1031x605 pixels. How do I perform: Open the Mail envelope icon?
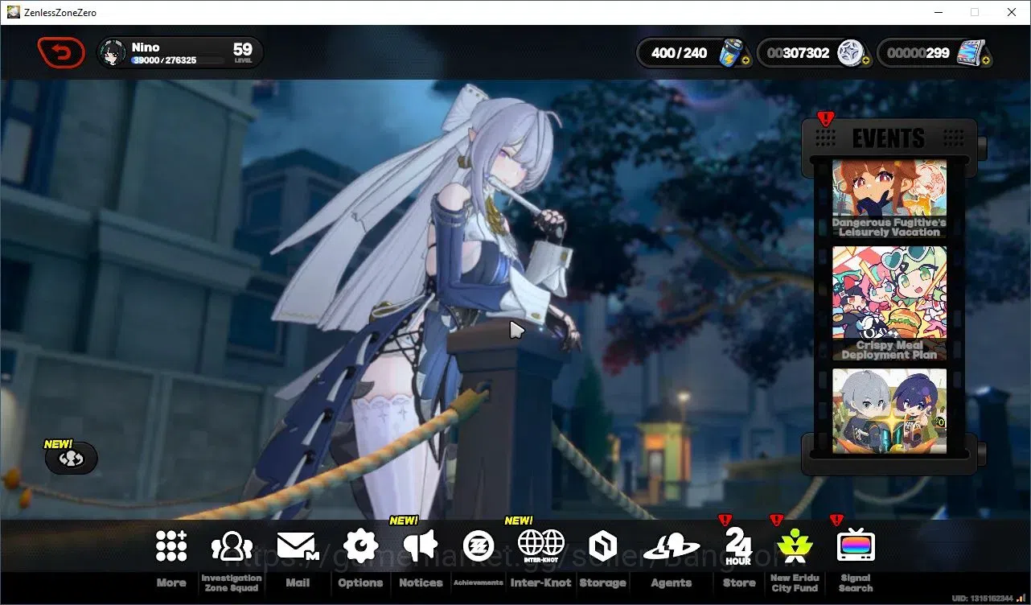pos(298,546)
